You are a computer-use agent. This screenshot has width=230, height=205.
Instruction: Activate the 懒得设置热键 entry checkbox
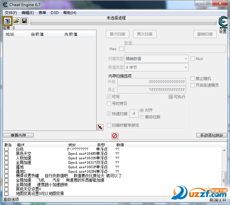6,176
